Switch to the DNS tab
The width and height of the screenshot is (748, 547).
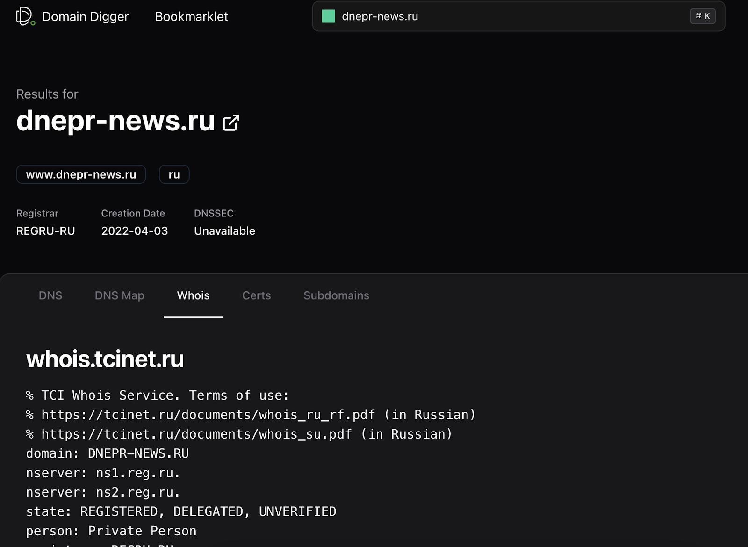pos(50,295)
